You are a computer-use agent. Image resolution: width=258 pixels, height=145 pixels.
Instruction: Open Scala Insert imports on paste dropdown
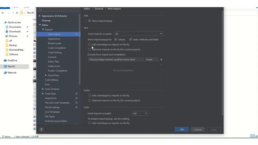140,113
